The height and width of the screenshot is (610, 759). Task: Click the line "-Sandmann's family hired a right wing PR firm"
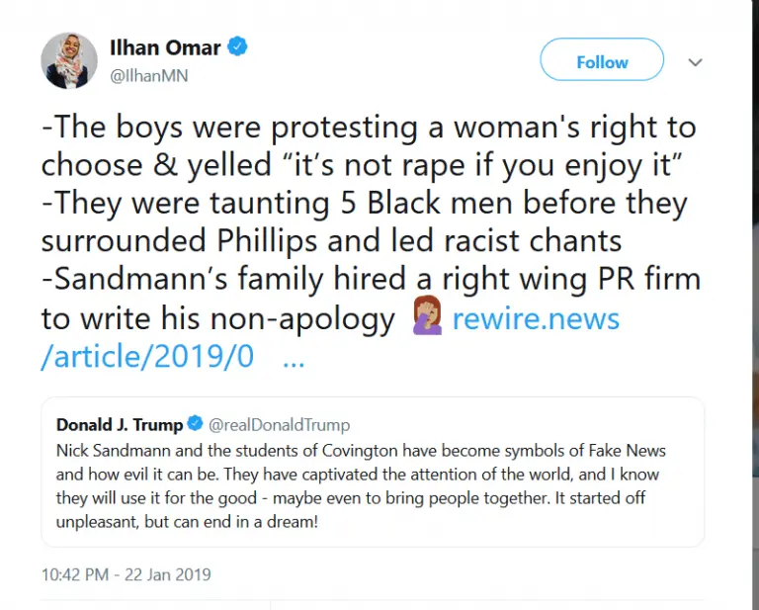[371, 280]
